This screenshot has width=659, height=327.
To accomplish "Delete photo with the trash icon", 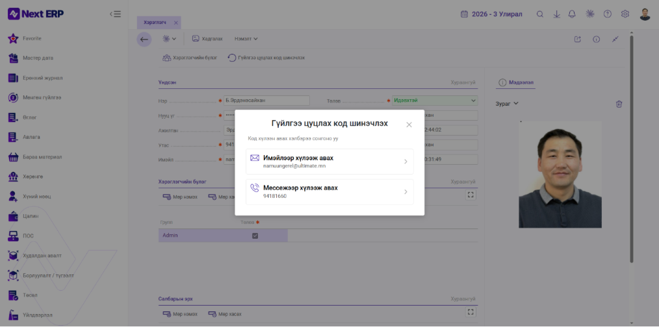I will (619, 104).
